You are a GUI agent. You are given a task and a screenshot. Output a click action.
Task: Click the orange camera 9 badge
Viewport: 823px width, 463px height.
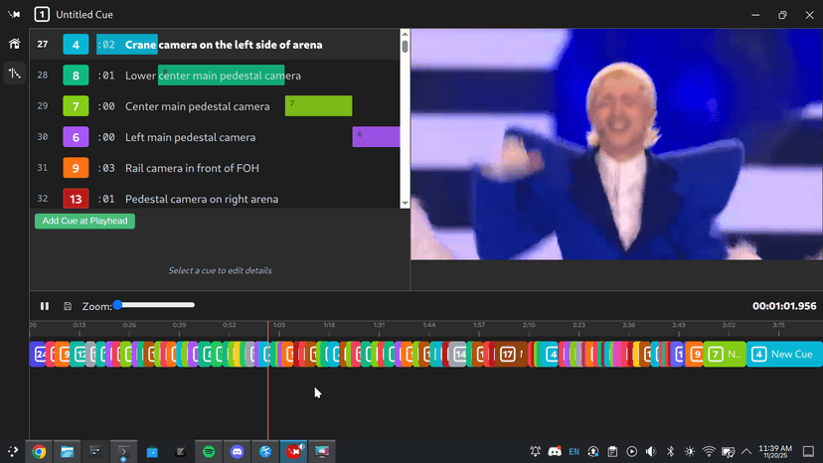click(77, 168)
